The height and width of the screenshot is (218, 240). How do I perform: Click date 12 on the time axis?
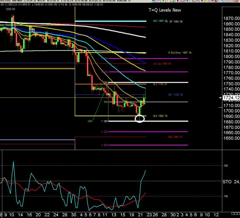tap(216, 215)
